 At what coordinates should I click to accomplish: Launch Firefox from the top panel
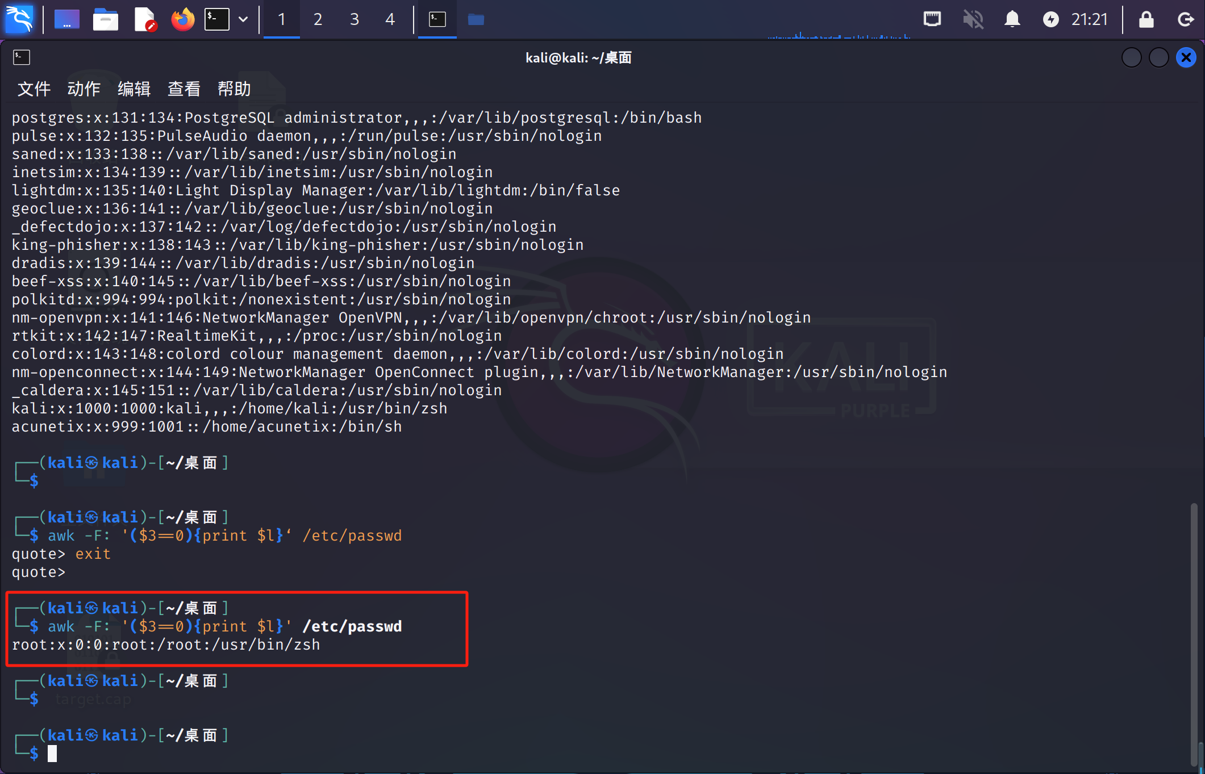[182, 19]
